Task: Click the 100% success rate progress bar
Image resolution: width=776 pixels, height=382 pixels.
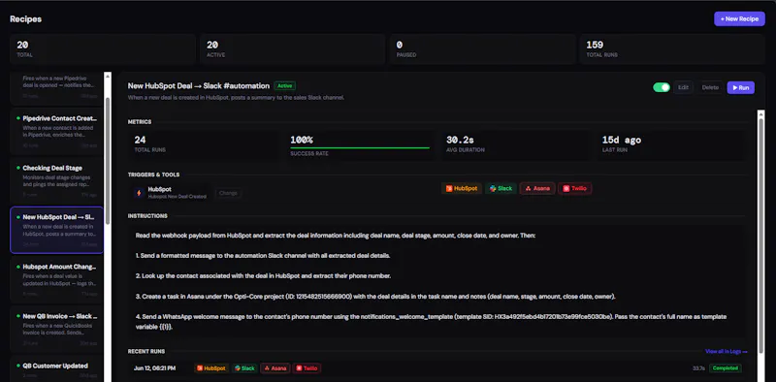Action: (x=360, y=147)
